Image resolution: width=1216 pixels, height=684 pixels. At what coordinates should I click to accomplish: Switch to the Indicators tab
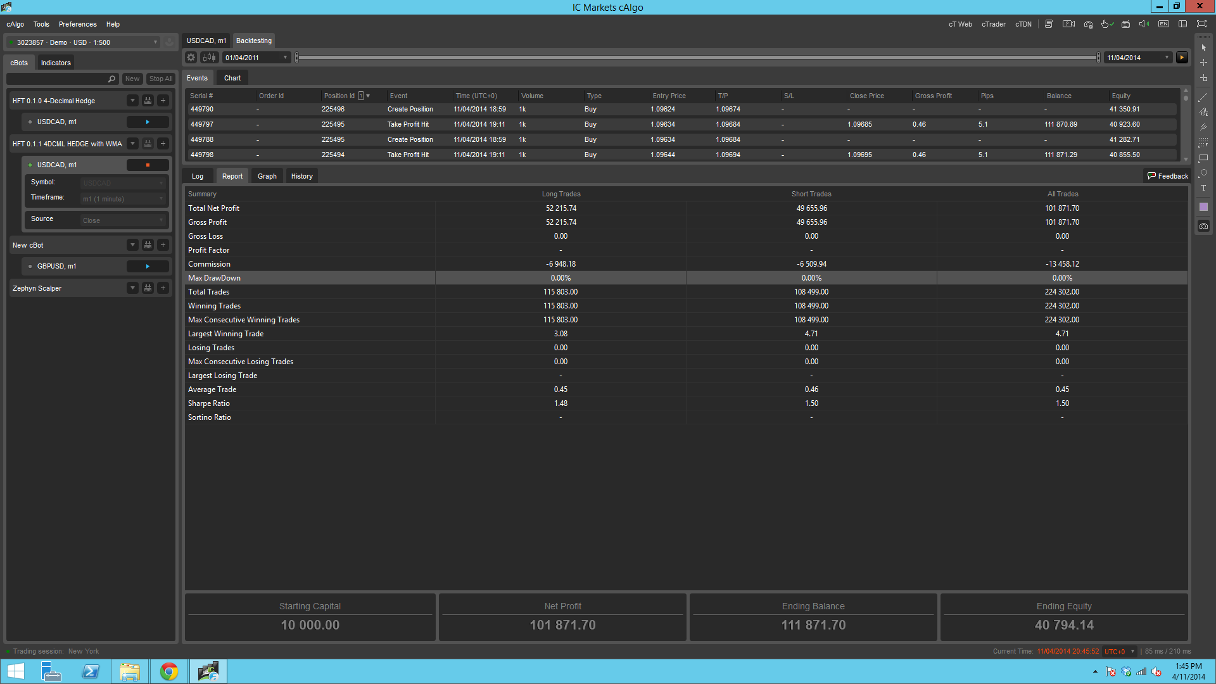[x=56, y=63]
